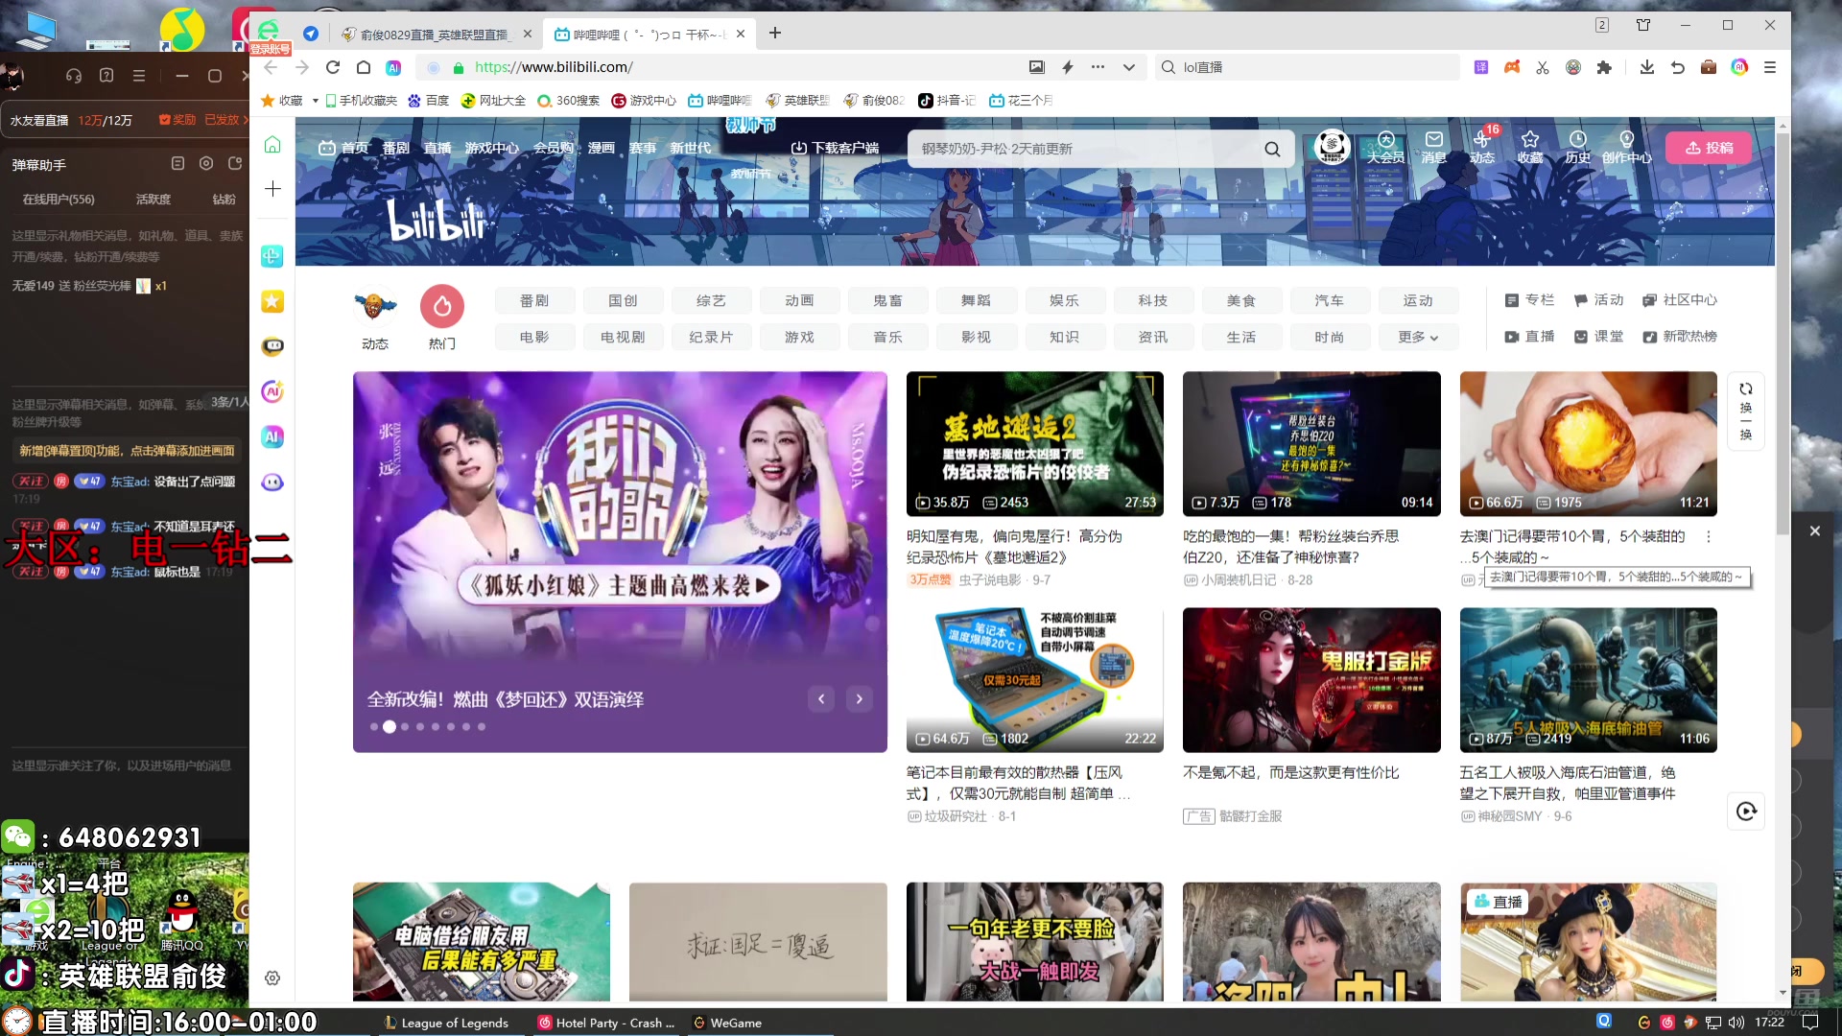Open 百度 bookmark
Viewport: 1842px width, 1036px height.
pyautogui.click(x=428, y=100)
